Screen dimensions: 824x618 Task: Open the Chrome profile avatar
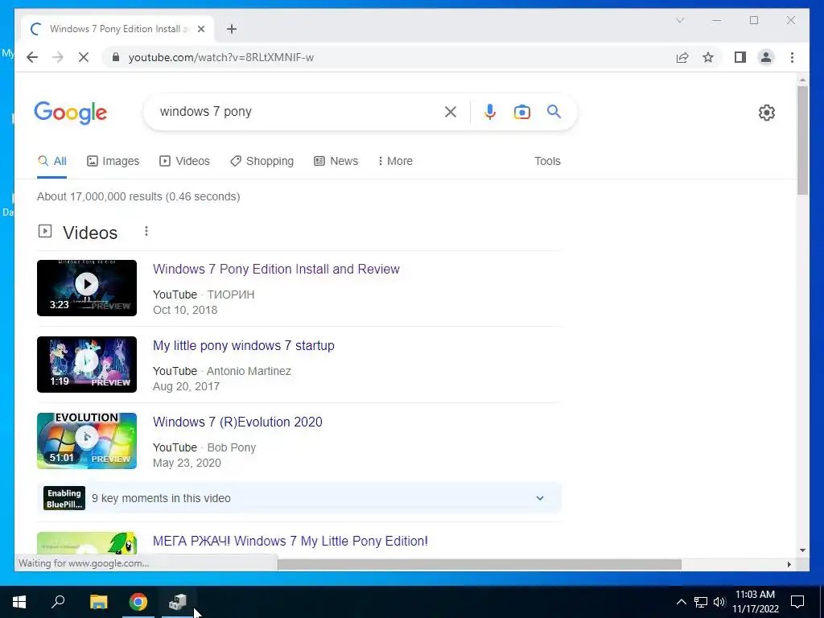[766, 57]
